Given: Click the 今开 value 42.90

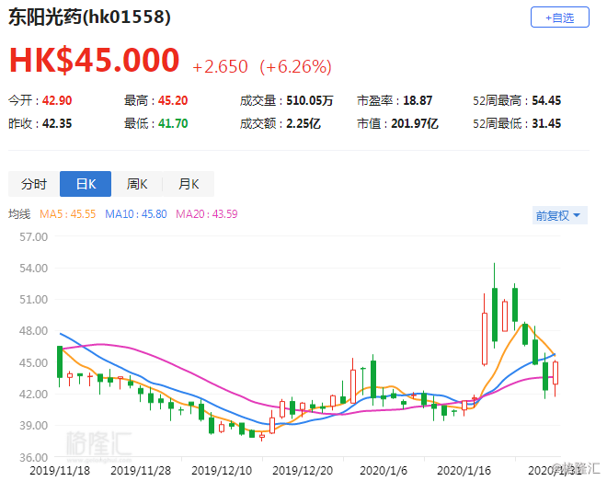Looking at the screenshot, I should coord(57,100).
